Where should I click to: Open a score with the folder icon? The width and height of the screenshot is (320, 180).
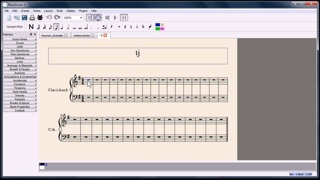16,18
